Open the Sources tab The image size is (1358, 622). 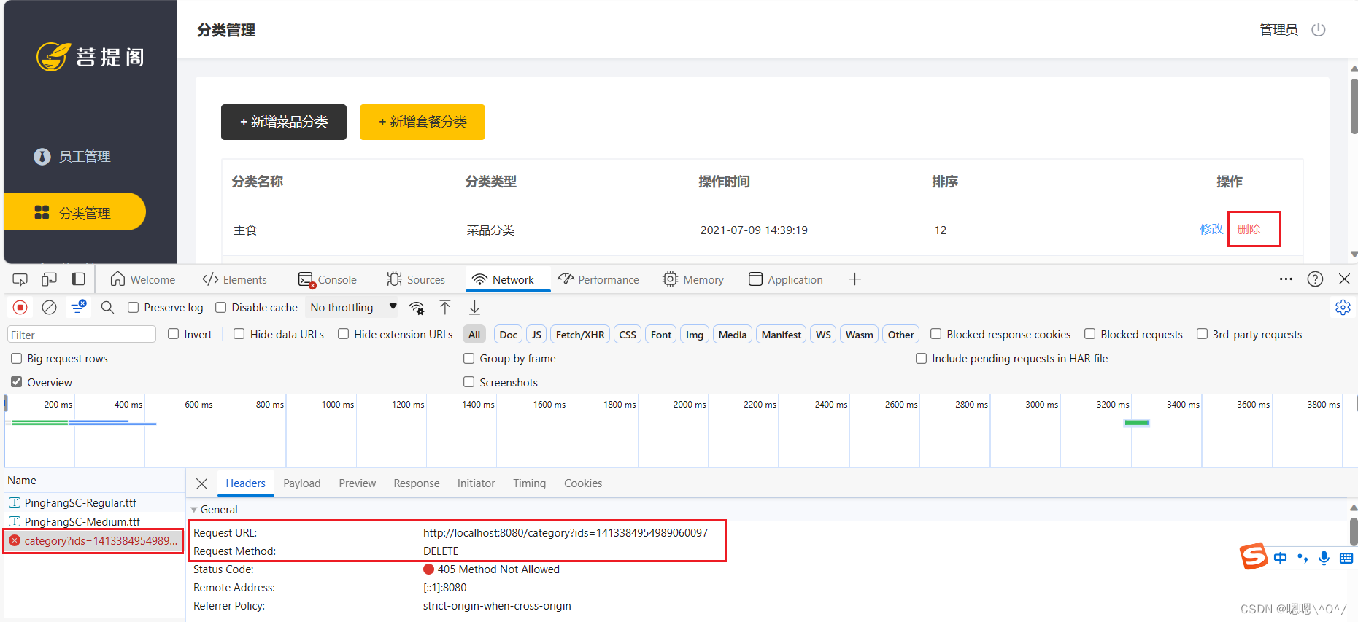coord(416,279)
